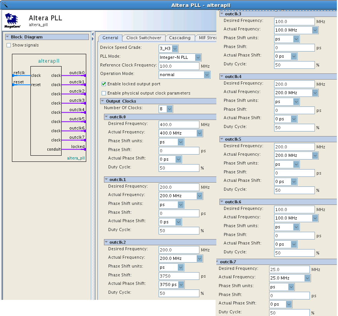Check Enable physical output clock parameters
Screen dimensions: 338x316
coord(104,93)
